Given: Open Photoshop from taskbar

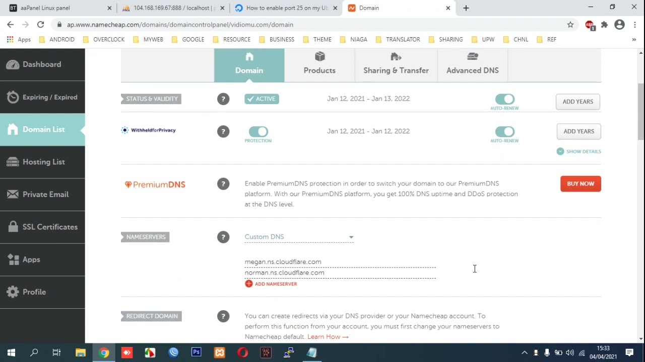Looking at the screenshot, I should (x=196, y=352).
